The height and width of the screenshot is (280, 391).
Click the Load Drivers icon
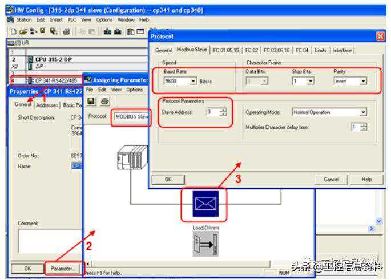[x=205, y=244]
